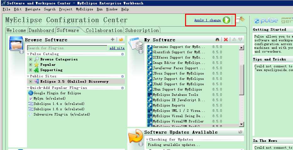Click the info badge on My Software icon

click(141, 51)
